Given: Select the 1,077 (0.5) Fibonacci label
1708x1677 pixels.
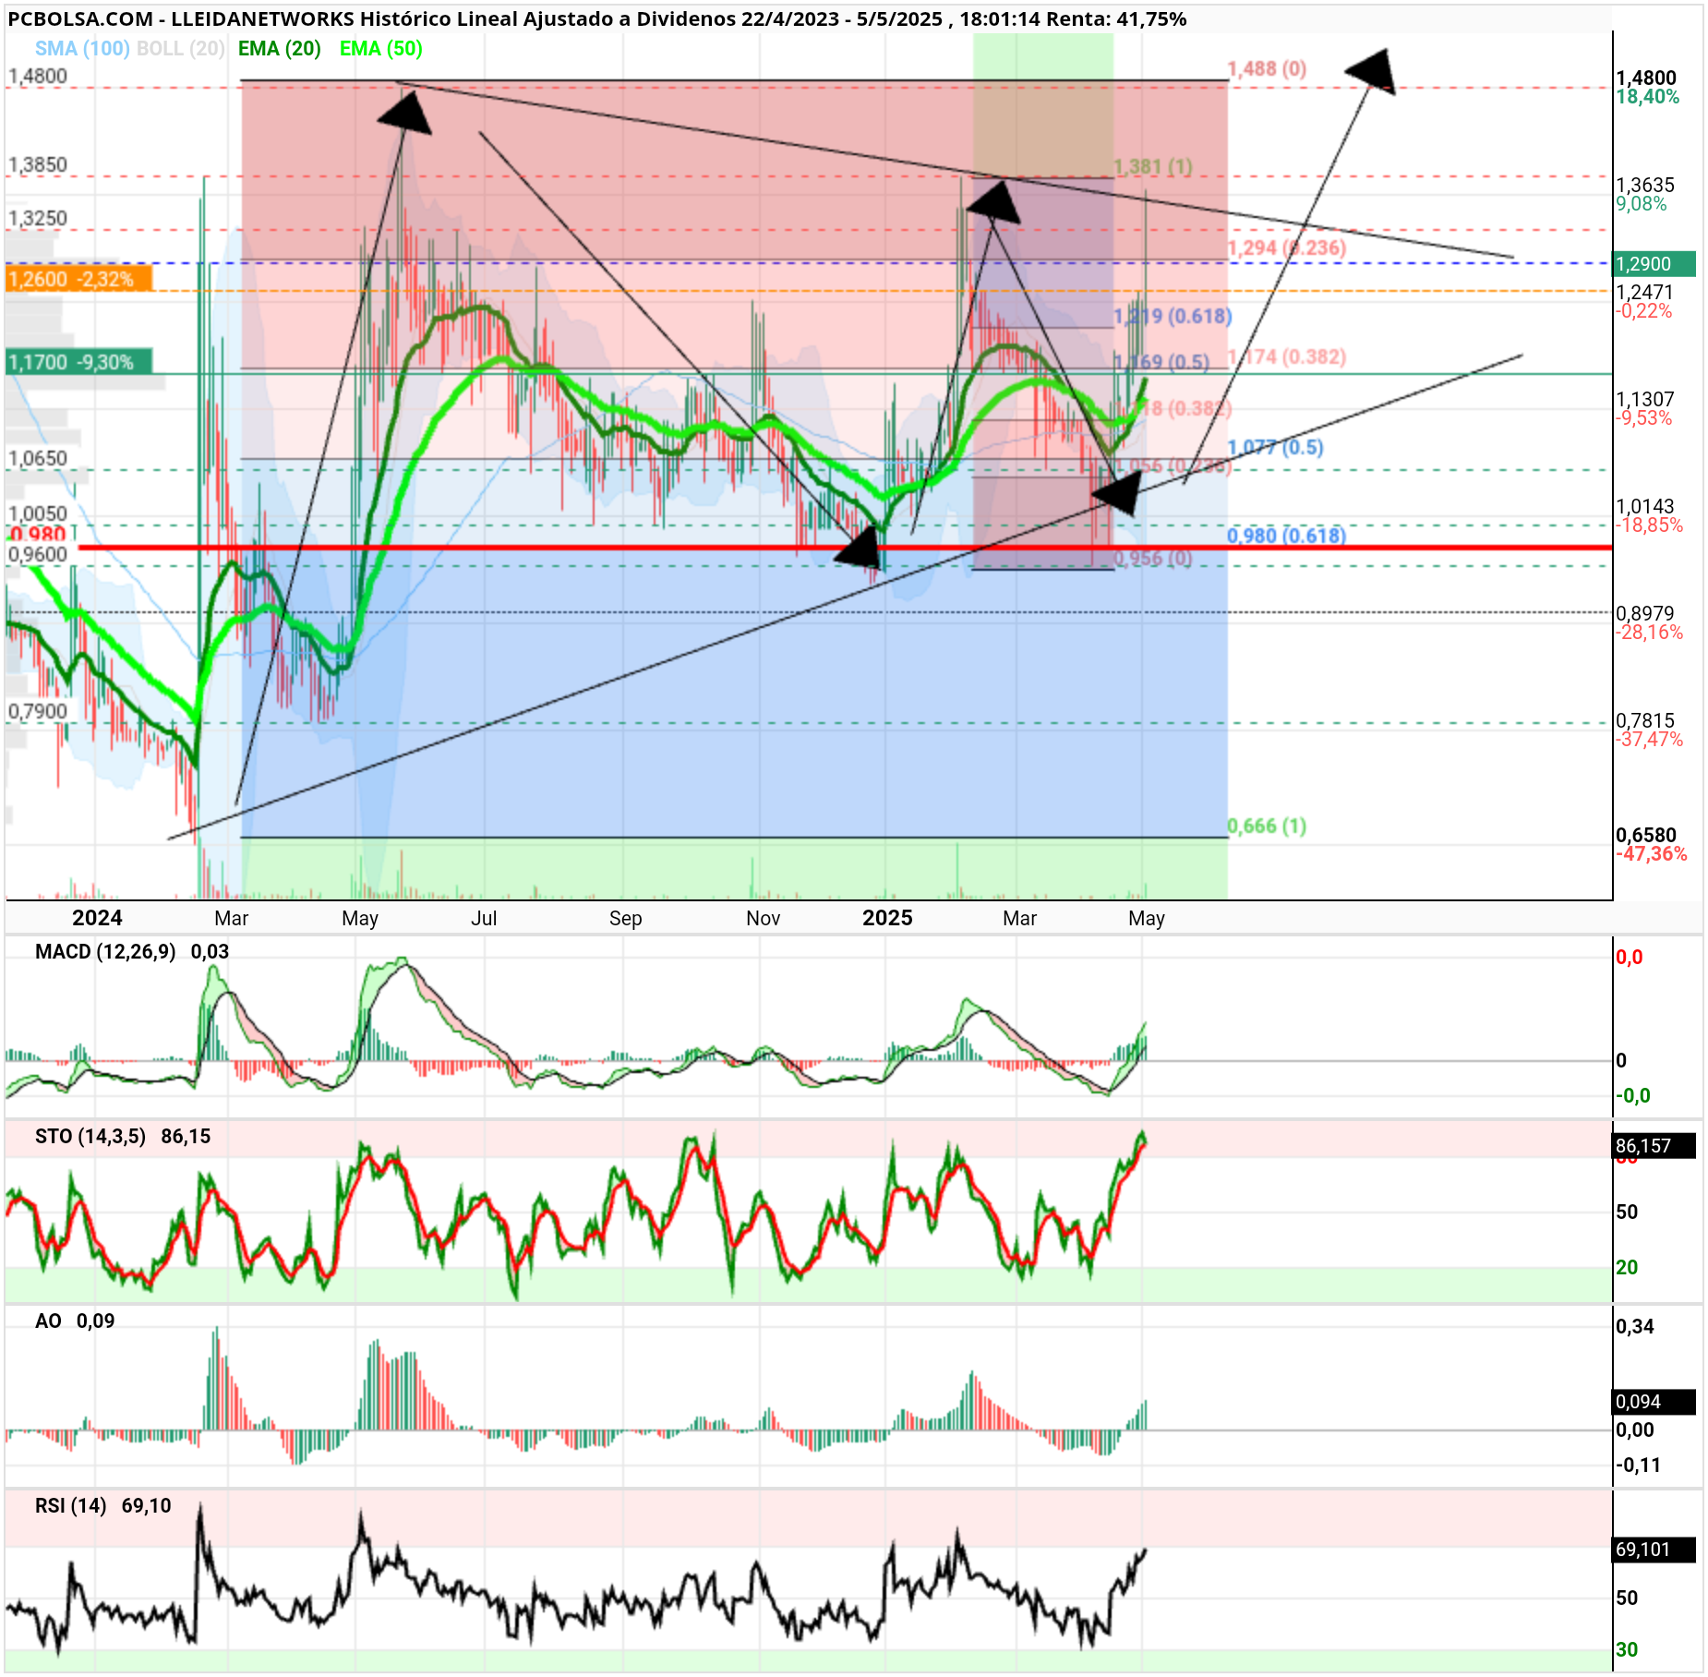Looking at the screenshot, I should (x=1275, y=448).
